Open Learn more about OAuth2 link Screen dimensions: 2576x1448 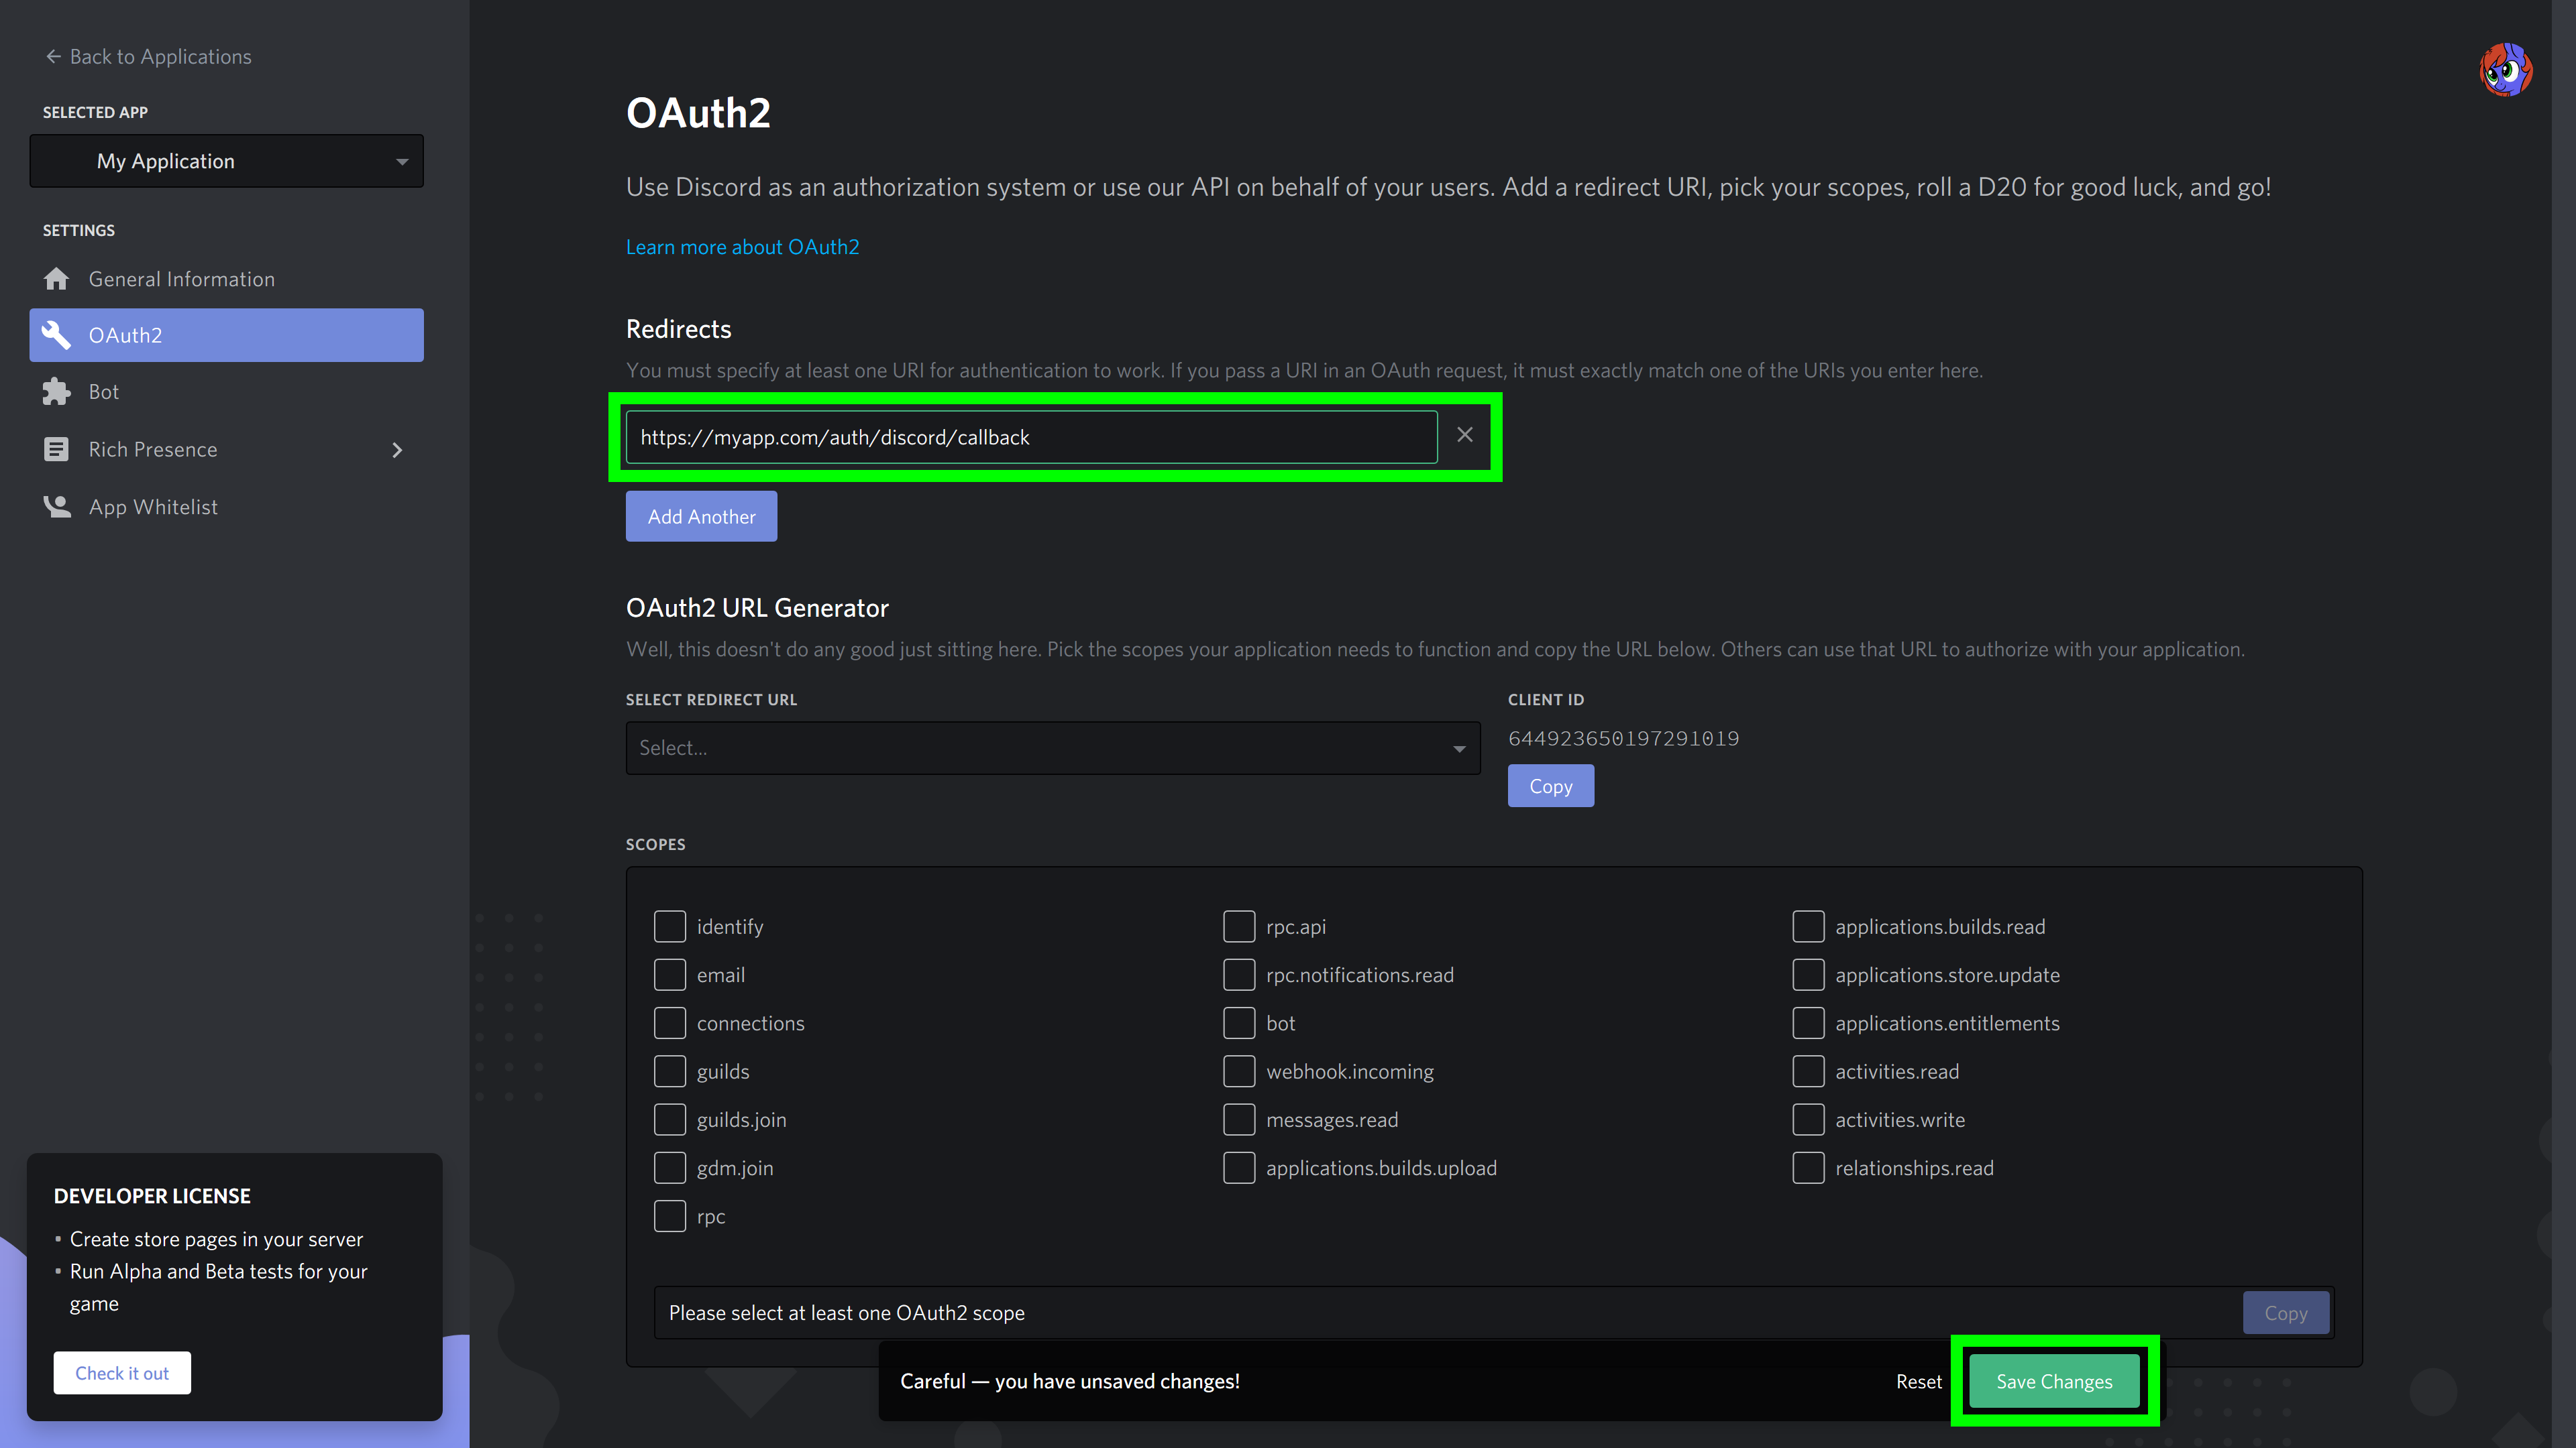tap(742, 247)
